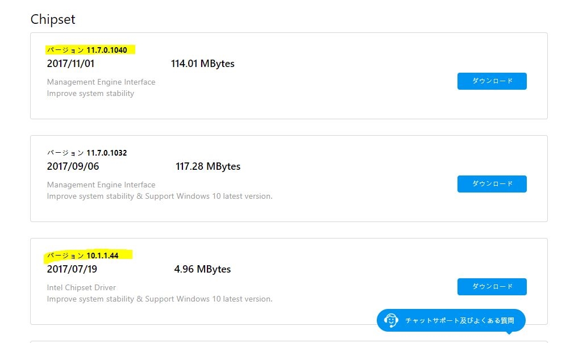The width and height of the screenshot is (570, 343).
Task: Click the Chipset section heading
Action: [x=53, y=19]
